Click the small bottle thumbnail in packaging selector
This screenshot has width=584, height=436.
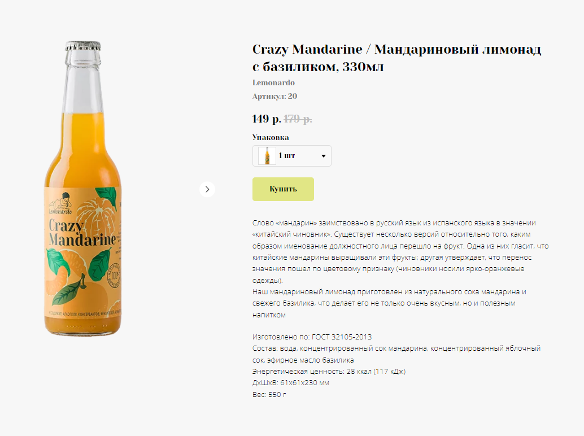[267, 156]
